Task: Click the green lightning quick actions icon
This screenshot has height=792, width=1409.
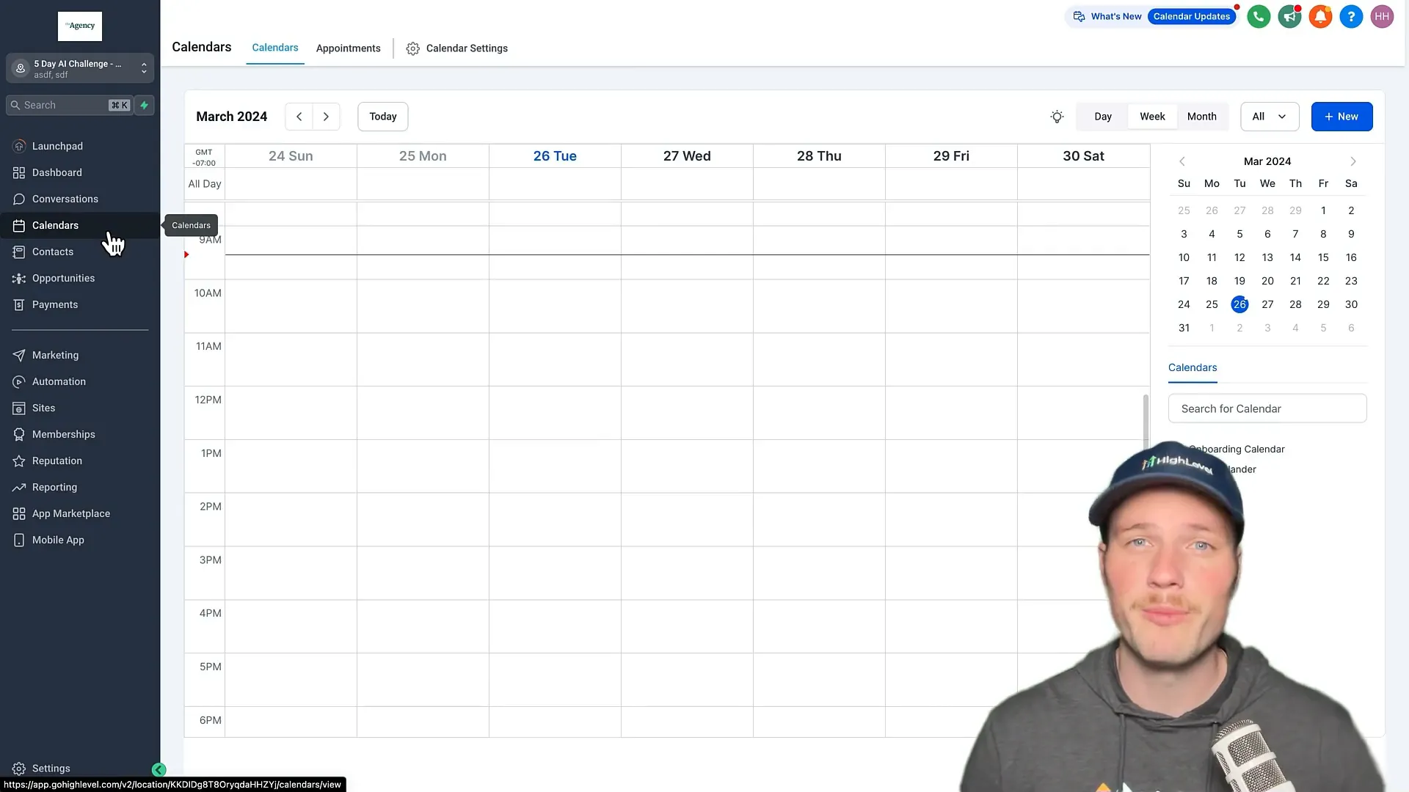Action: (145, 105)
